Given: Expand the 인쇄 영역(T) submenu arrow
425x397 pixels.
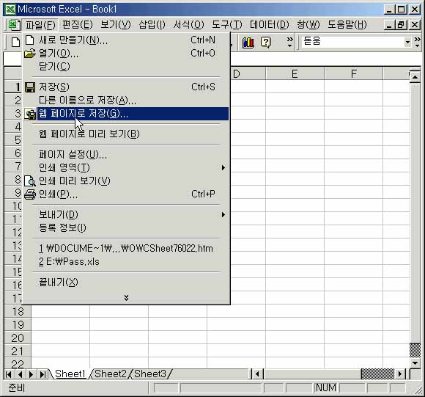Looking at the screenshot, I should point(223,168).
